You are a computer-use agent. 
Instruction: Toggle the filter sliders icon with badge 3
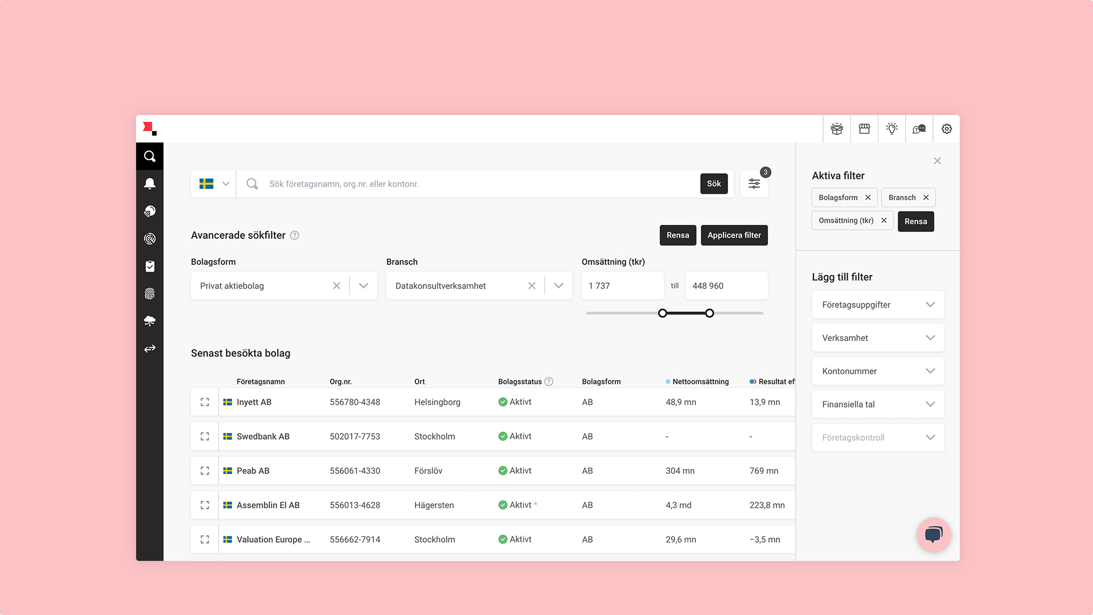754,184
